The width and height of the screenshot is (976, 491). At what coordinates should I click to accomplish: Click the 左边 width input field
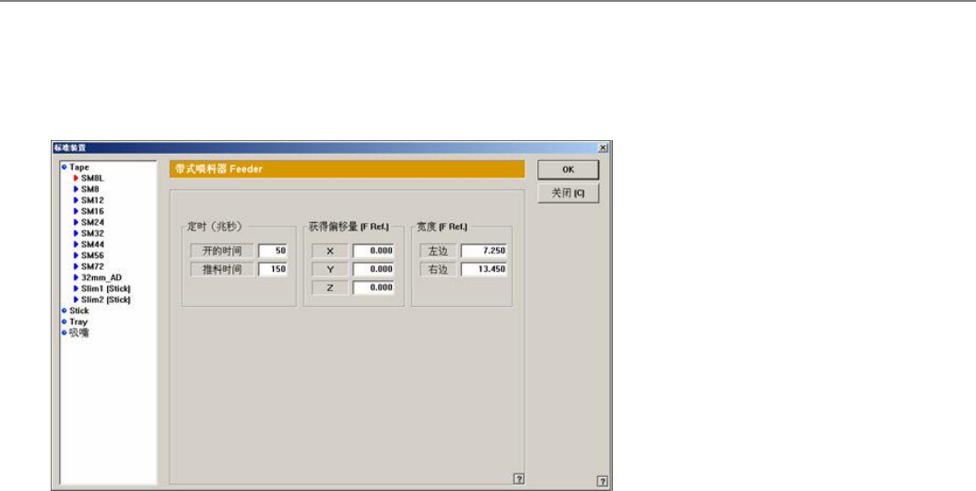pos(484,251)
